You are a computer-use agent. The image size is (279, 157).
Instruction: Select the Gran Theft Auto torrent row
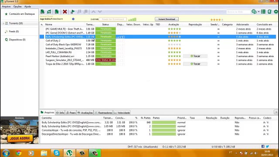[158, 29]
